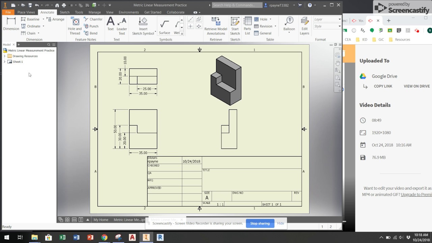This screenshot has height=243, width=432.
Task: Click the Windows Start button
Action: (x=6, y=237)
